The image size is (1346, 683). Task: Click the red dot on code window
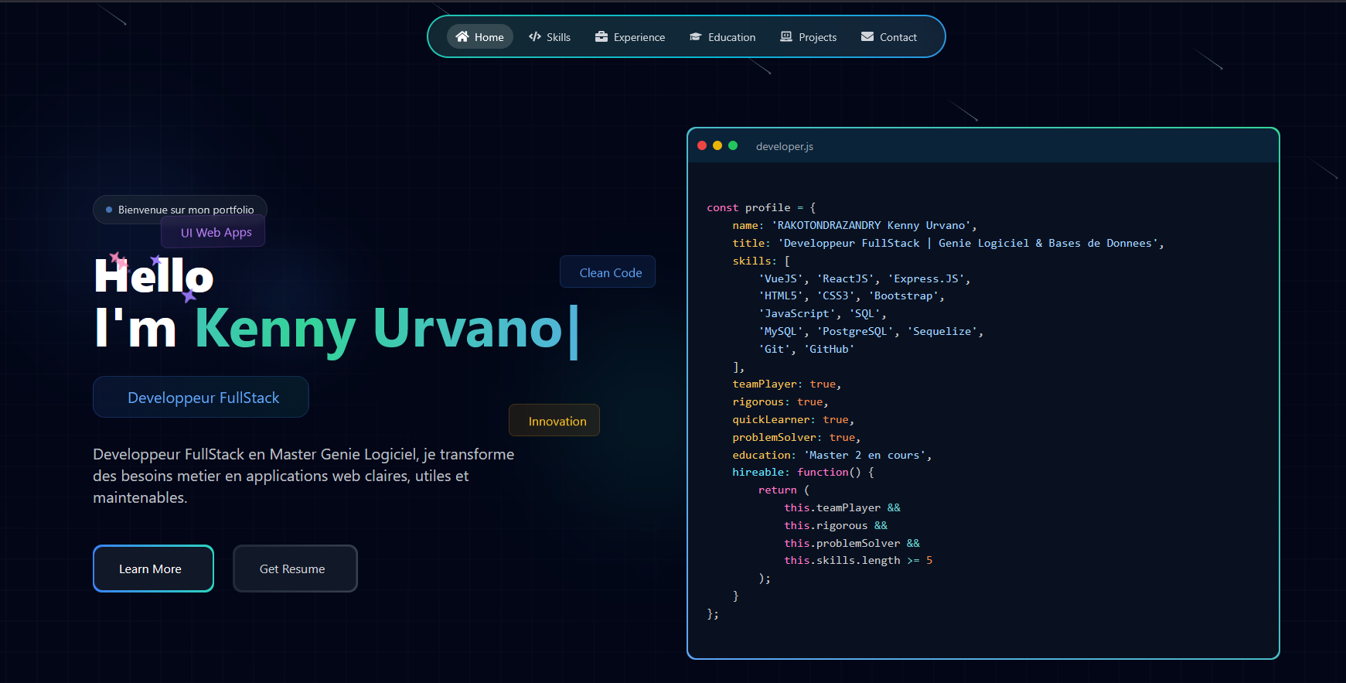[x=702, y=145]
